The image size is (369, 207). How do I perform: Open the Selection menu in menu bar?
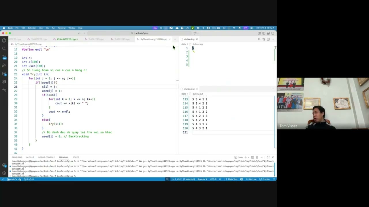coord(32,28)
